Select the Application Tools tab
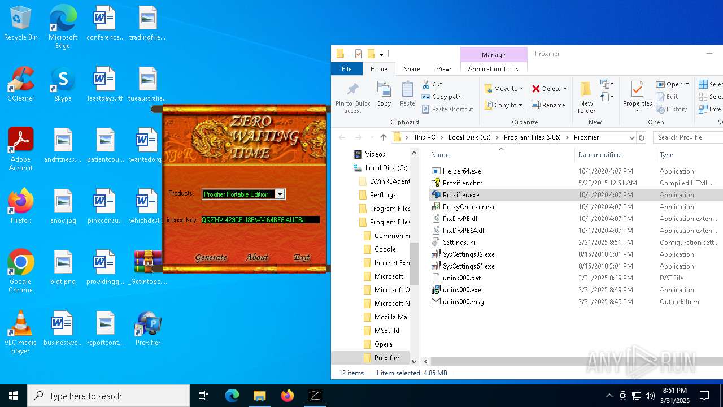This screenshot has height=407, width=723. (x=493, y=69)
